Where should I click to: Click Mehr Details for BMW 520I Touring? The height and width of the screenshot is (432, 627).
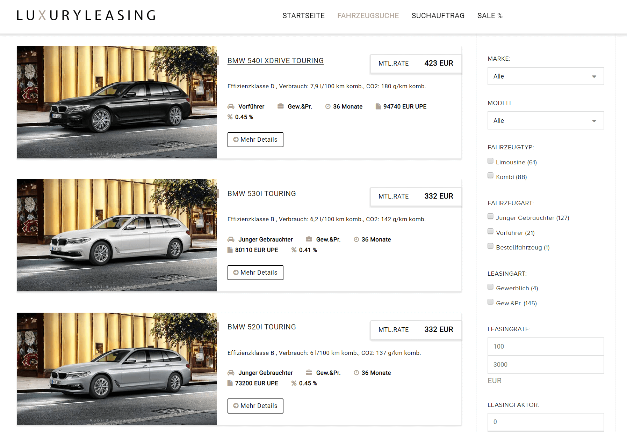(x=255, y=406)
